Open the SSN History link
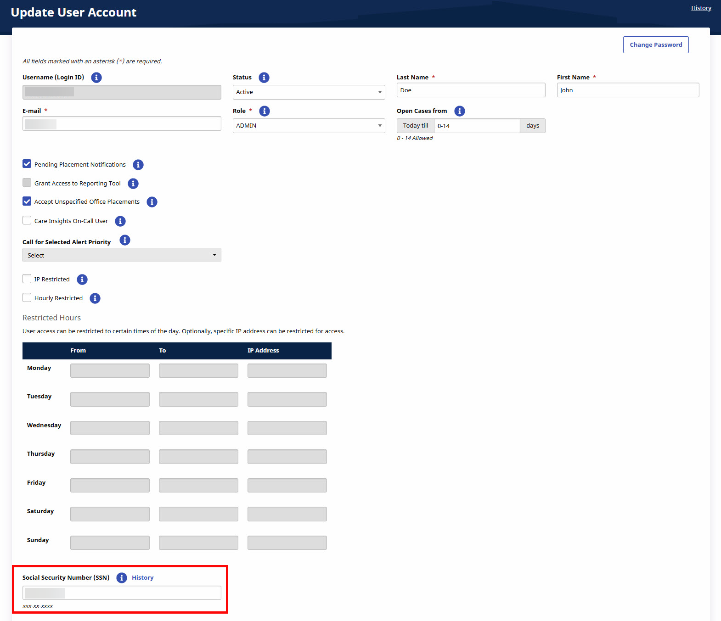 (x=142, y=578)
